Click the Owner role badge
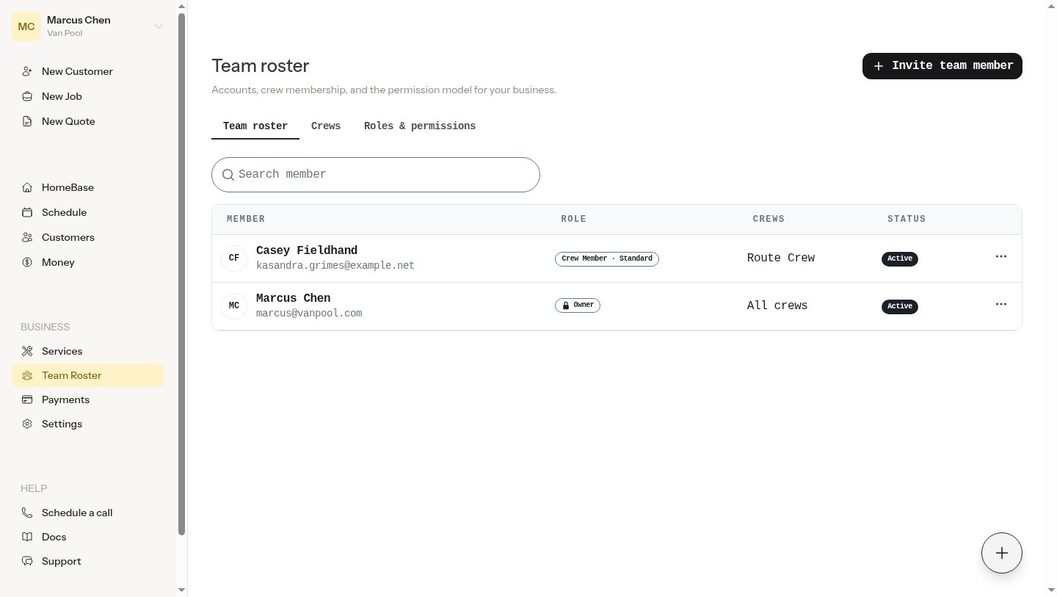This screenshot has height=597, width=1057. [x=578, y=305]
